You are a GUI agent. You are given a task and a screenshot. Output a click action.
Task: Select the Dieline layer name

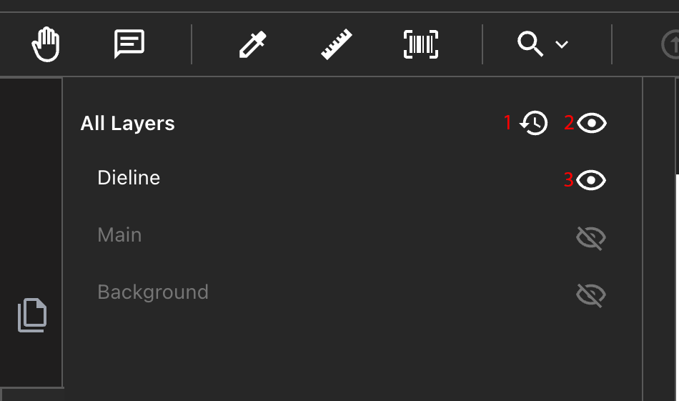129,178
